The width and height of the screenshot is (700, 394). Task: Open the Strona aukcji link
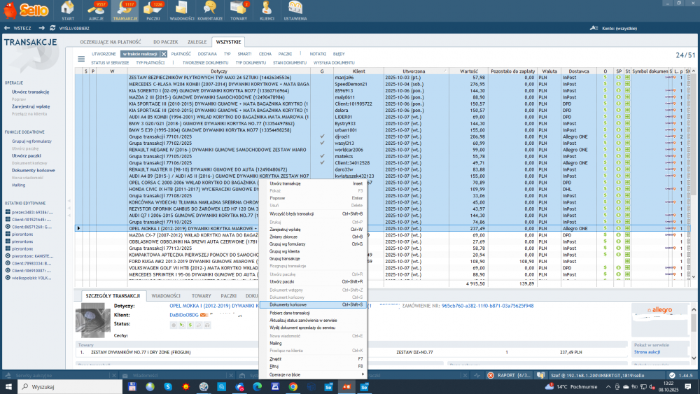point(647,352)
